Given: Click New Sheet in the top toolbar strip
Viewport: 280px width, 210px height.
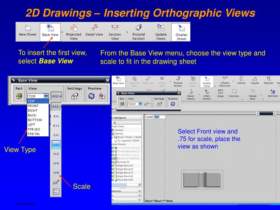Looking at the screenshot, I should (x=28, y=31).
